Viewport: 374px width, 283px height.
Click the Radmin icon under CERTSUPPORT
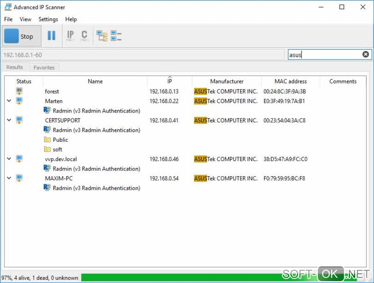pos(47,129)
